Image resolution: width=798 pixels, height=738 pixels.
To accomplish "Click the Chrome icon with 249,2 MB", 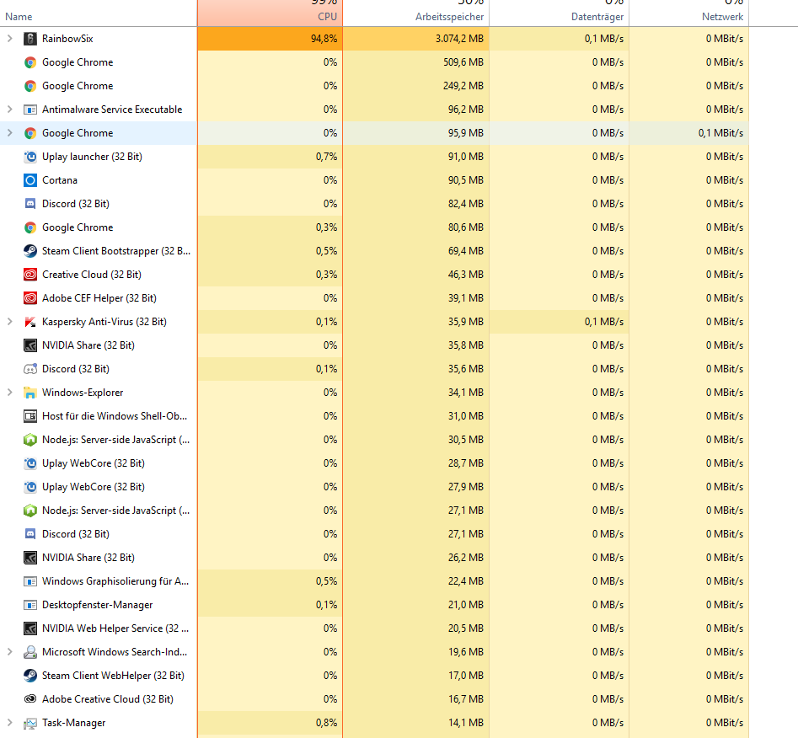I will [30, 86].
